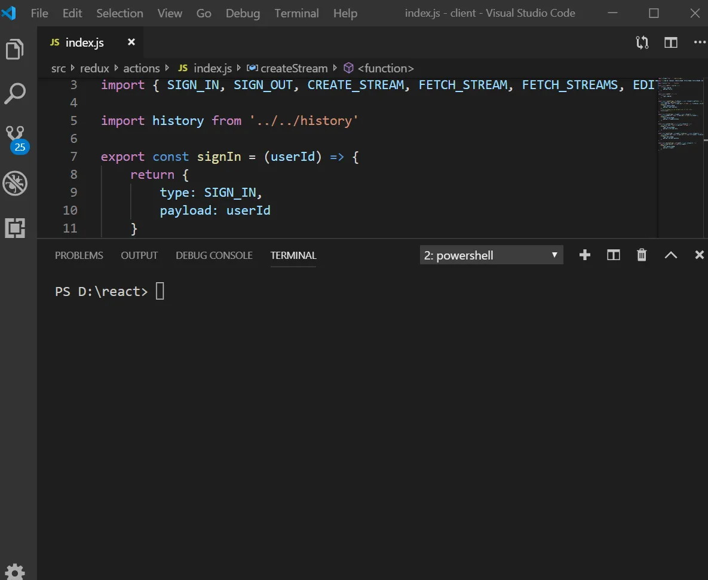This screenshot has height=580, width=708.
Task: Split the terminal panel
Action: click(614, 255)
